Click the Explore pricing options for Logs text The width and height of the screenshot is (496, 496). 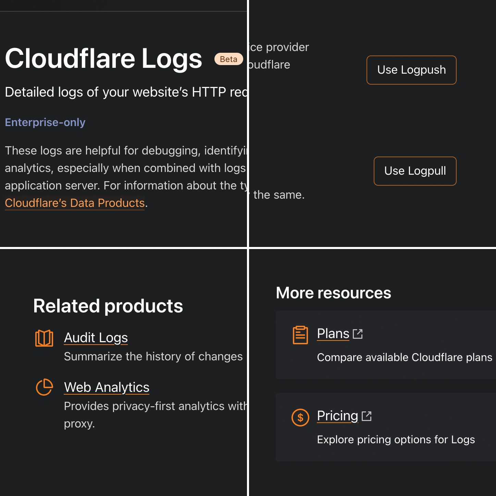point(395,439)
